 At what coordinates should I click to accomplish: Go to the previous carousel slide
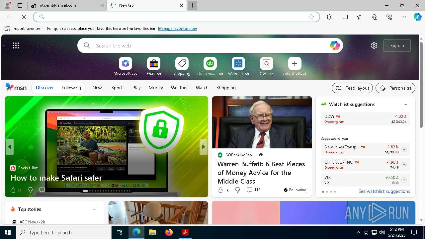(x=10, y=147)
